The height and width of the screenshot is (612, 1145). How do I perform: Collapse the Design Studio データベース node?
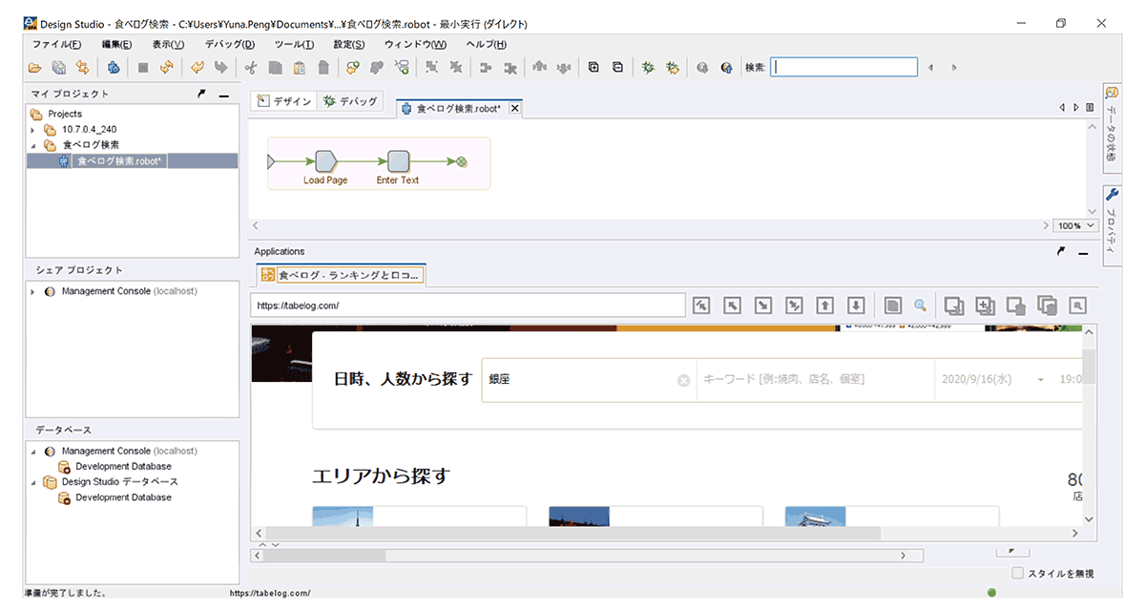33,482
